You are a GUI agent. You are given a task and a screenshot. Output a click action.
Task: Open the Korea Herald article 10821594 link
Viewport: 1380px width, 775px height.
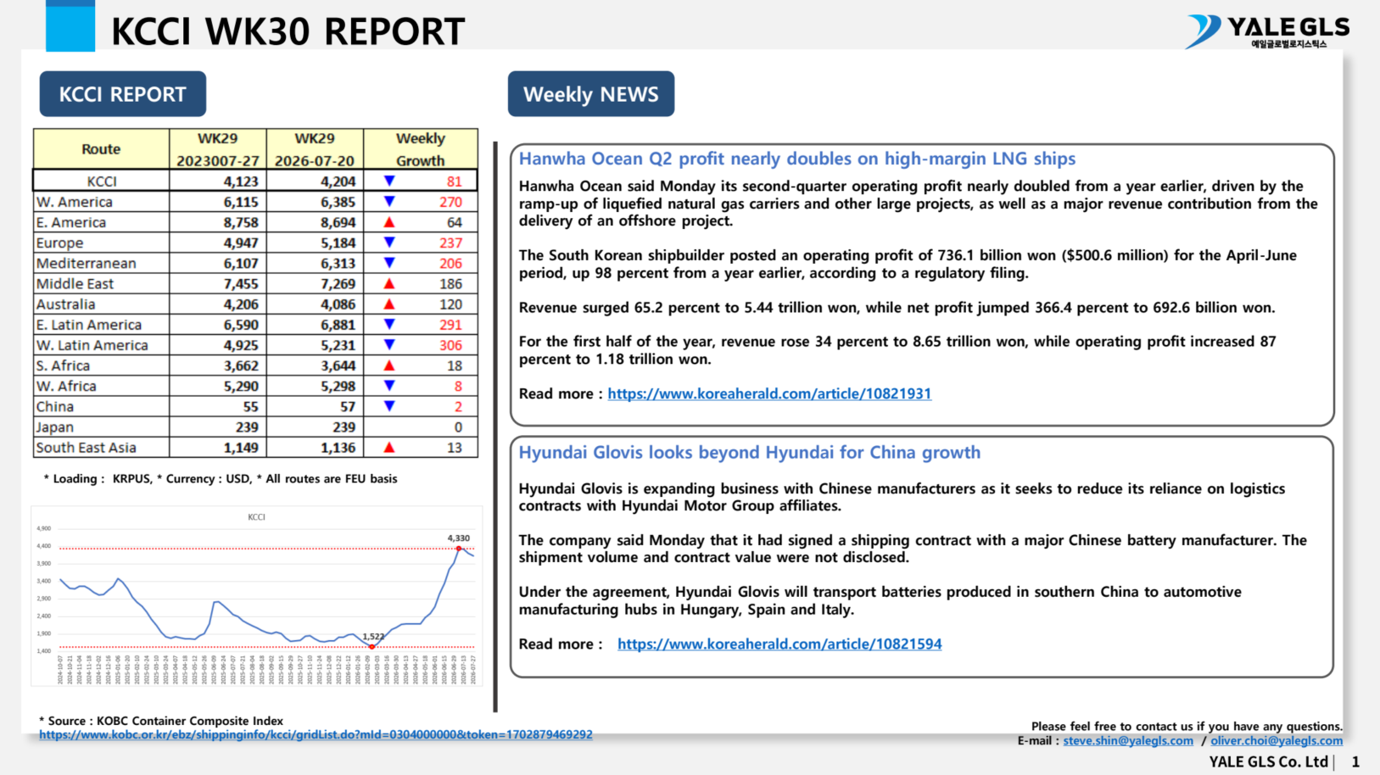pyautogui.click(x=779, y=644)
